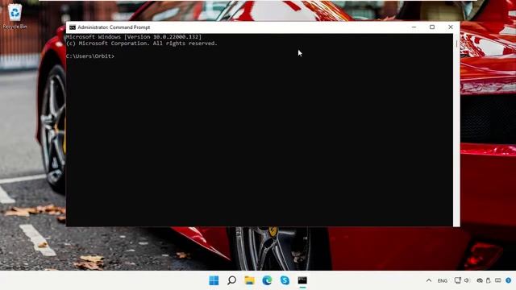The width and height of the screenshot is (516, 290).
Task: Click the Command Prompt vertical scrollbar thumb
Action: pos(457,43)
